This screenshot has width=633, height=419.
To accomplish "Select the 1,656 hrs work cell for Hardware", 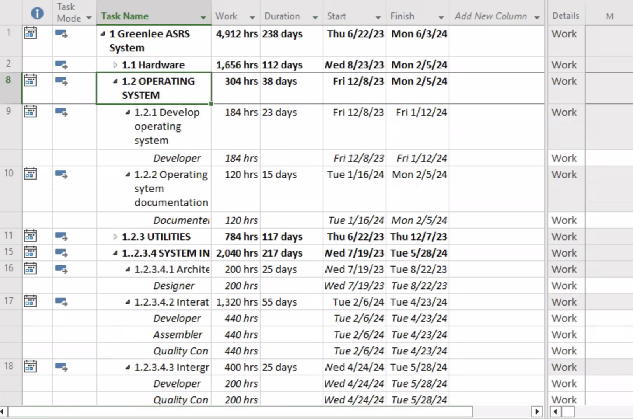I will point(236,65).
